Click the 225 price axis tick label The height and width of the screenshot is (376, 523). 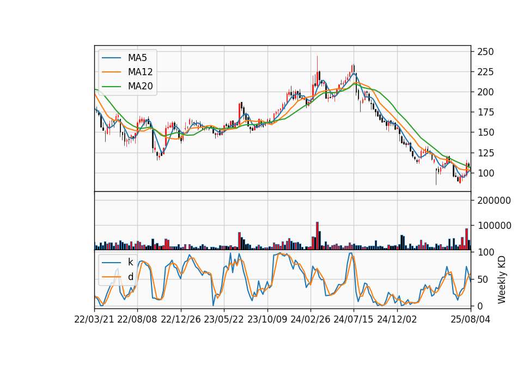[x=485, y=72]
